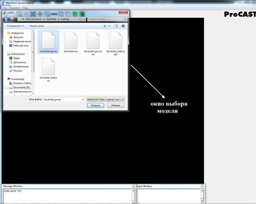The image size is (256, 204).
Task: Open the view options dropdown arrow
Action: (x=109, y=26)
